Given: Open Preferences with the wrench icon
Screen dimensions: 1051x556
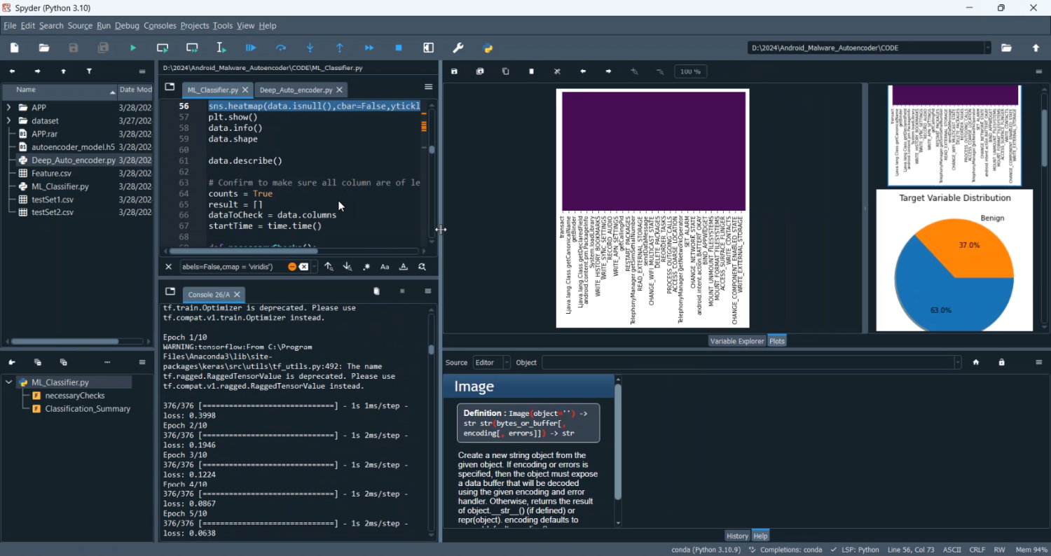Looking at the screenshot, I should [458, 48].
